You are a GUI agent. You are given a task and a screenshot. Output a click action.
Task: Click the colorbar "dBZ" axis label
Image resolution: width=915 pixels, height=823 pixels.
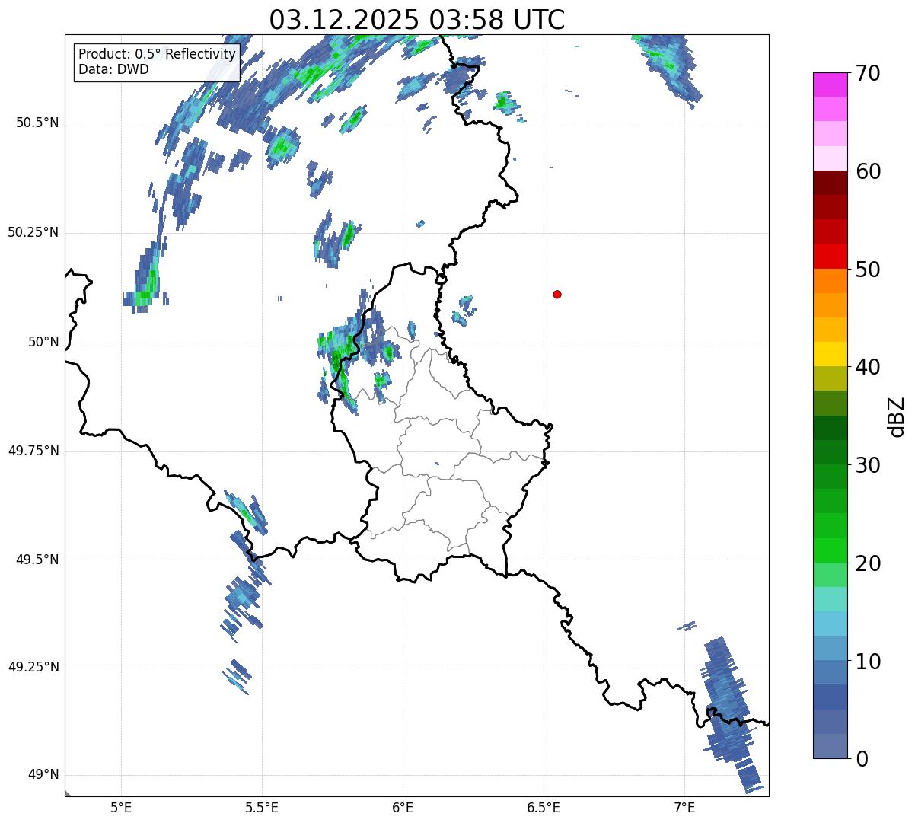(897, 416)
